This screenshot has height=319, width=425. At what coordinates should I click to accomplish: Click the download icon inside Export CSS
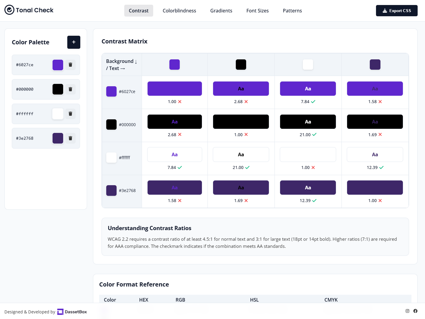click(x=385, y=10)
